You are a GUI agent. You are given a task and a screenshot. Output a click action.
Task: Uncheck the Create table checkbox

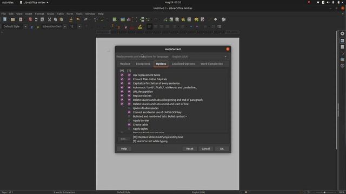(x=129, y=124)
